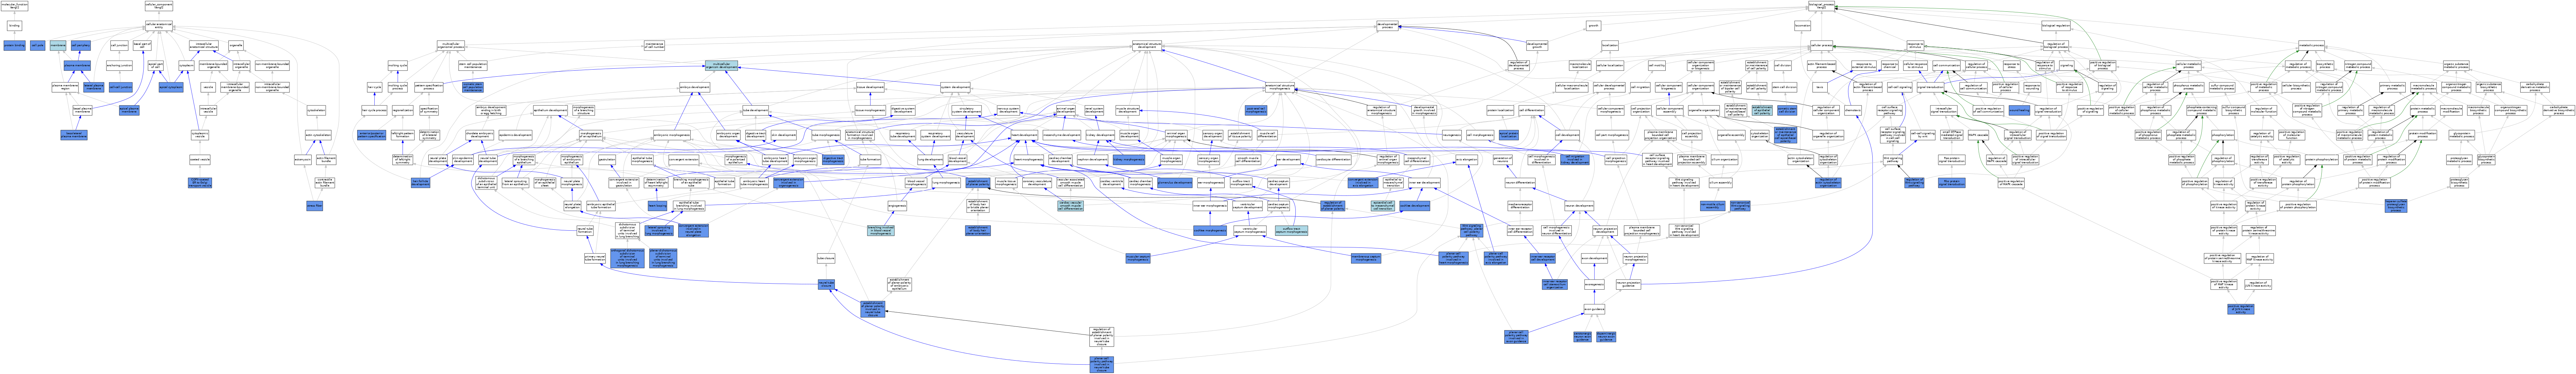
Task: Click the 'vasculature development' node
Action: (x=965, y=135)
